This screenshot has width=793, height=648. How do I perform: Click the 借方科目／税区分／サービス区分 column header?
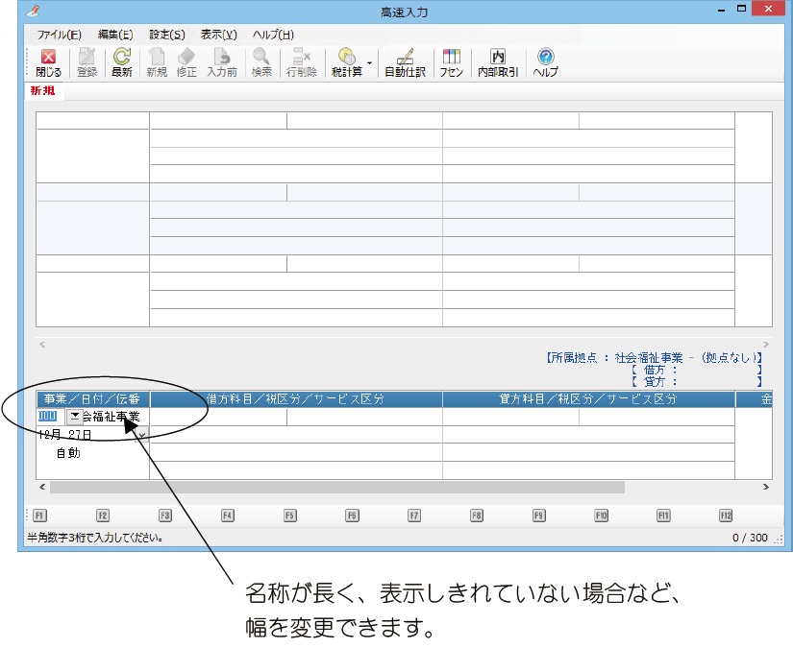tap(295, 399)
